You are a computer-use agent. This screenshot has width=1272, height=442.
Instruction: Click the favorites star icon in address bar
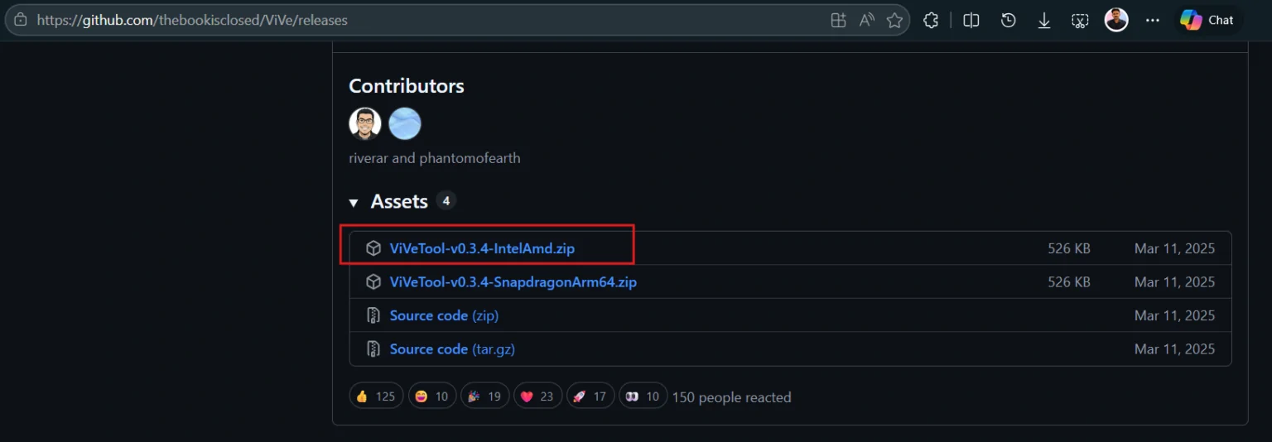point(894,21)
